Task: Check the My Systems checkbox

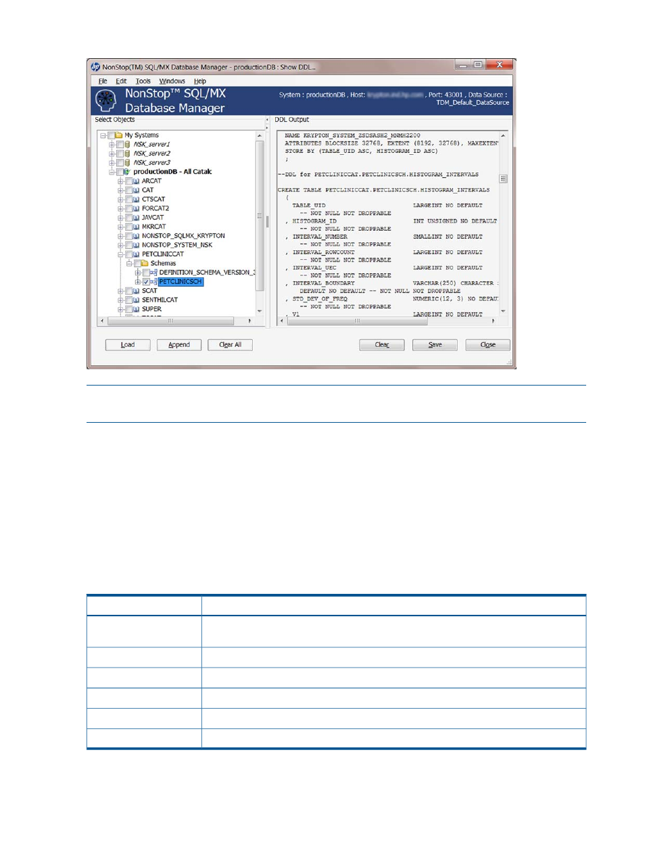Action: pyautogui.click(x=112, y=135)
